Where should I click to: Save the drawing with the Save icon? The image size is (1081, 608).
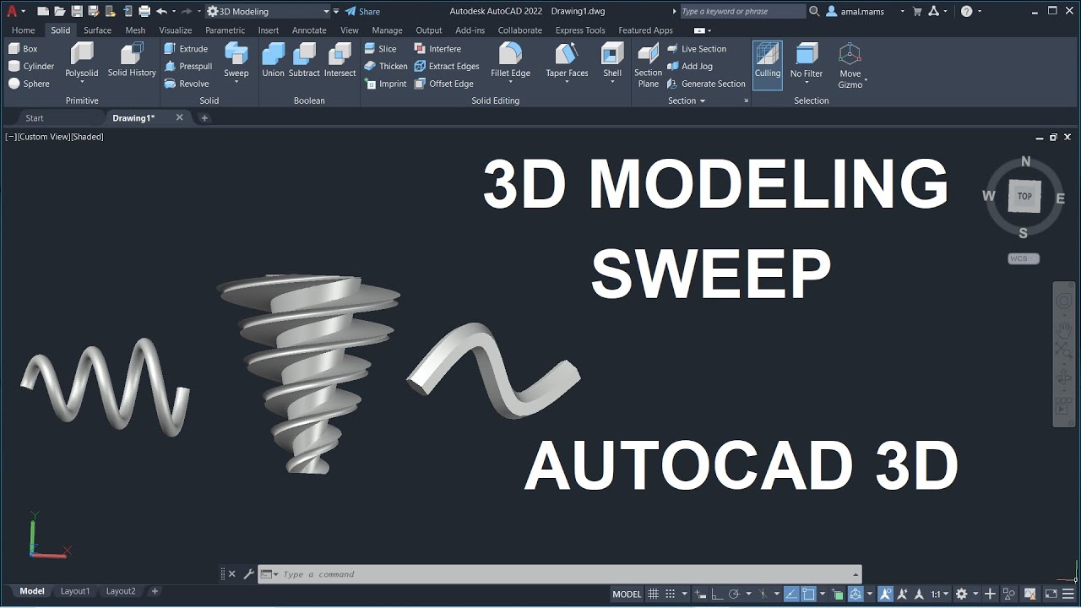(77, 11)
